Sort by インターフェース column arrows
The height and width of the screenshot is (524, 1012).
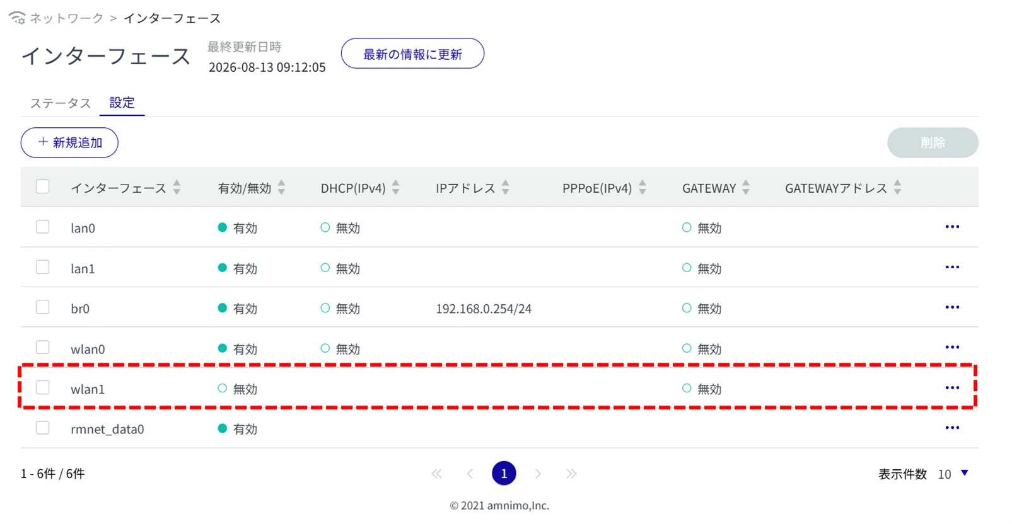click(x=177, y=187)
